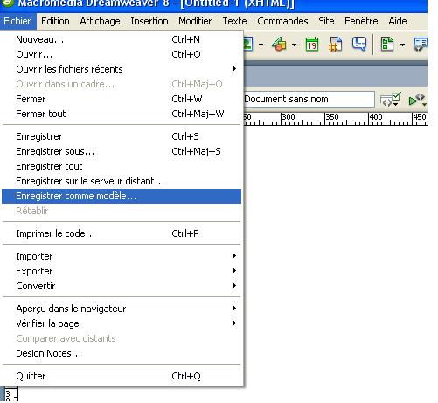The image size is (438, 403).
Task: Open the Images dropdown arrow
Action: [x=261, y=45]
